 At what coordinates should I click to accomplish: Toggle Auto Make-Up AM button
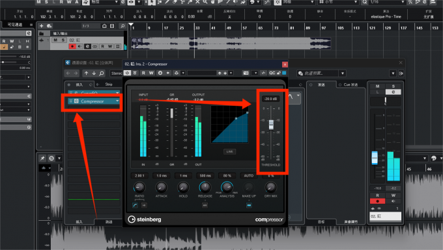pyautogui.click(x=249, y=205)
